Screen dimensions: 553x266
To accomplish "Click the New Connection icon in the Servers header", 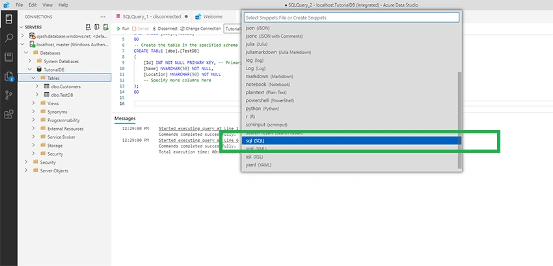I will [x=88, y=27].
